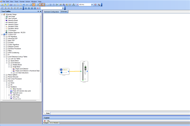Switch to Hardware Configuration tab
The height and width of the screenshot is (126, 190).
click(51, 12)
